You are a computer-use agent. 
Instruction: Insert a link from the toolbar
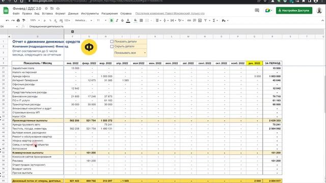[x=189, y=20]
